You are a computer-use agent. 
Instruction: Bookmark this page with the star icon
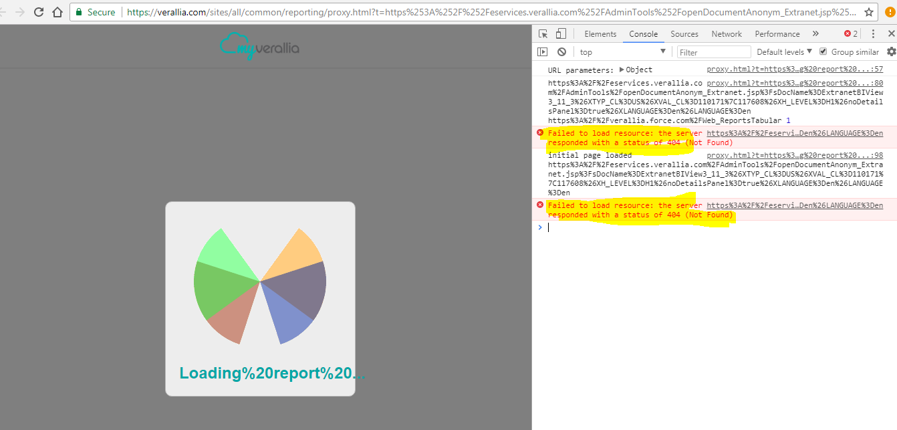click(x=869, y=12)
